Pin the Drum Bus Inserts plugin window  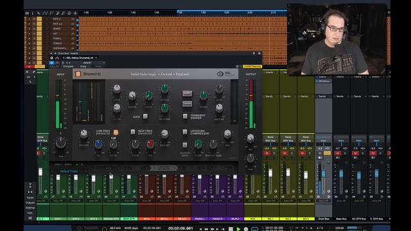coord(254,53)
